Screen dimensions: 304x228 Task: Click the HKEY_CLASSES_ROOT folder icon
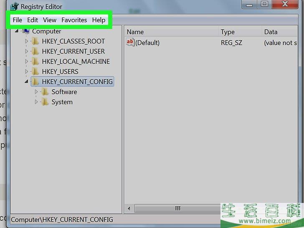[35, 41]
